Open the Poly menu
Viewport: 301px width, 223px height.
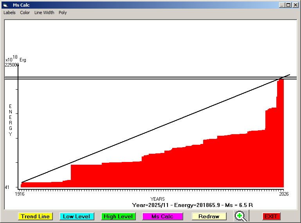(63, 13)
